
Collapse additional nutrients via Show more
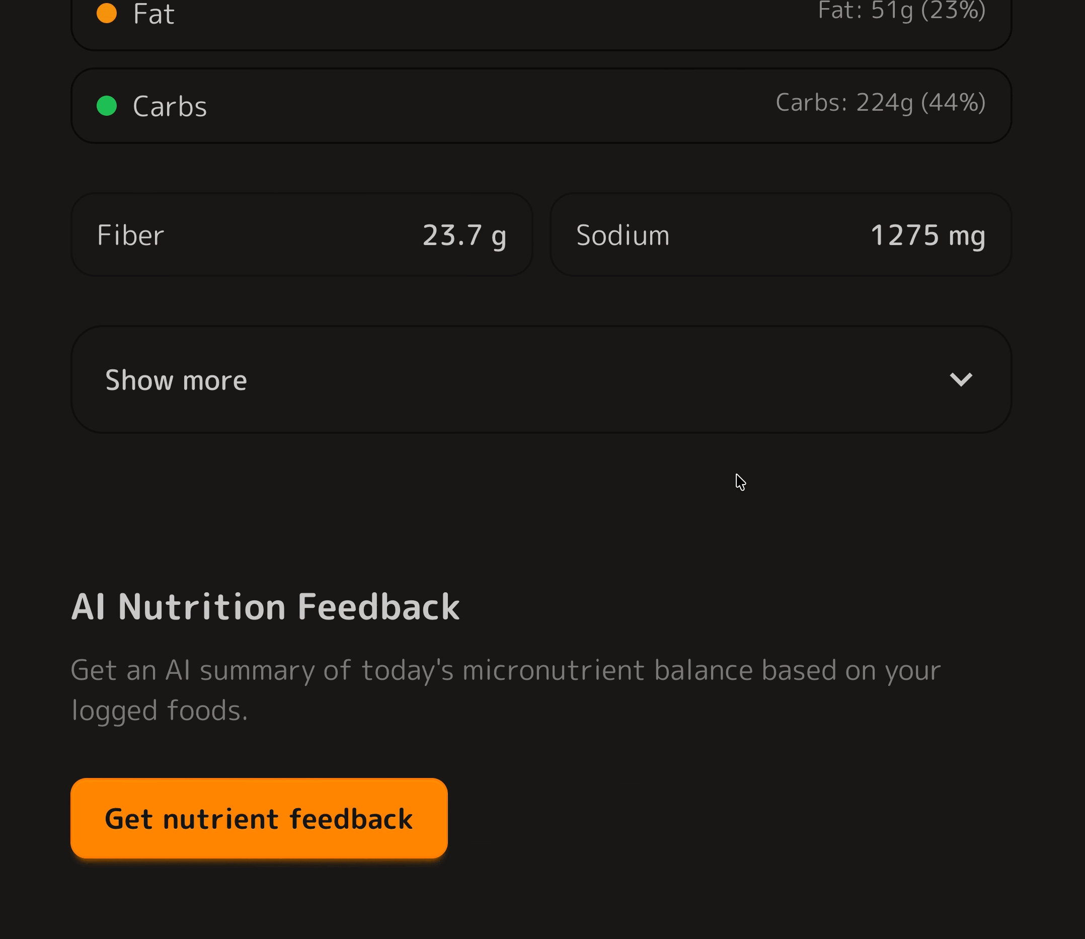pyautogui.click(x=541, y=379)
